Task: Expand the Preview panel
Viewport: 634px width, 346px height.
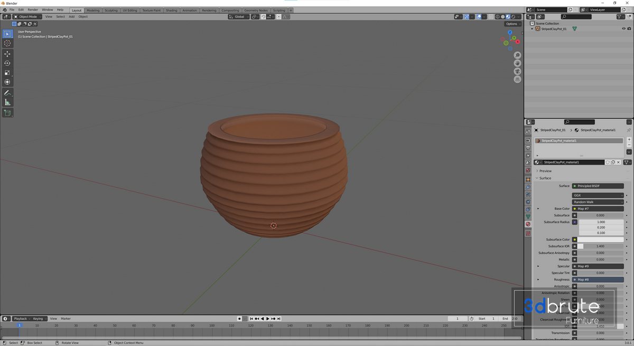Action: click(545, 171)
